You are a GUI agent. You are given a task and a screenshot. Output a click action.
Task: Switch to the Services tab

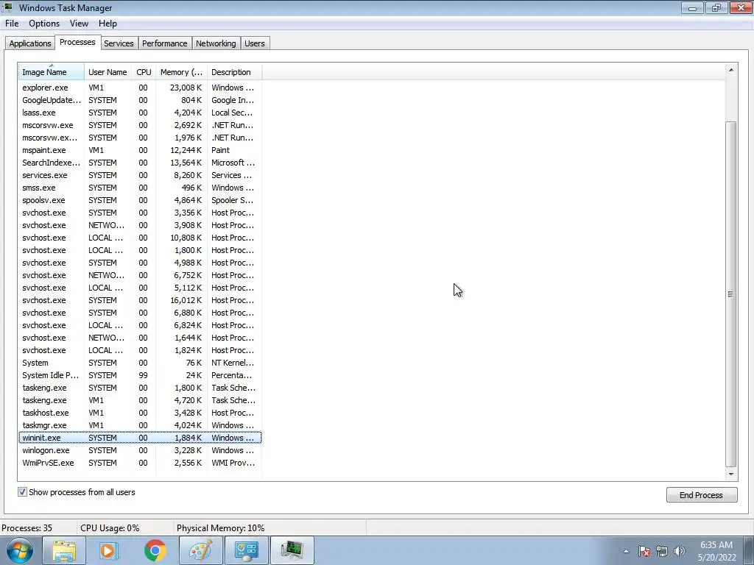tap(119, 43)
